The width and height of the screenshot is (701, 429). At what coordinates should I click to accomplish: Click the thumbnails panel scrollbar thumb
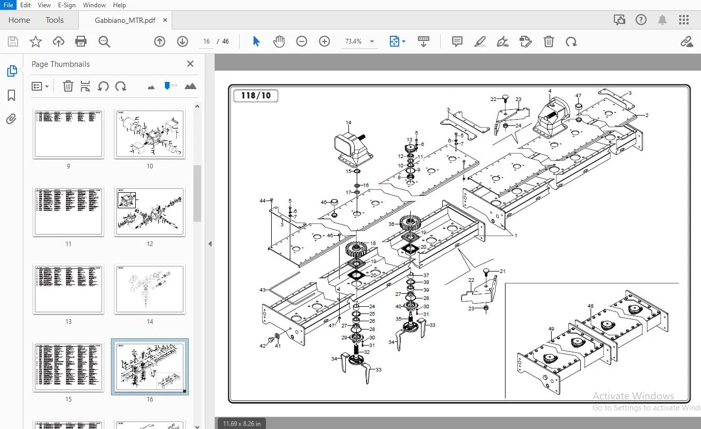[x=197, y=193]
